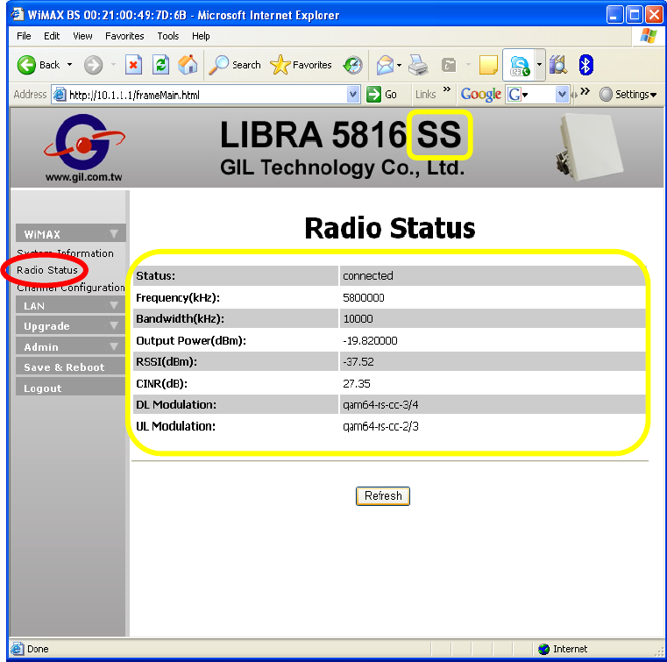Click the antenna device product image

click(589, 146)
